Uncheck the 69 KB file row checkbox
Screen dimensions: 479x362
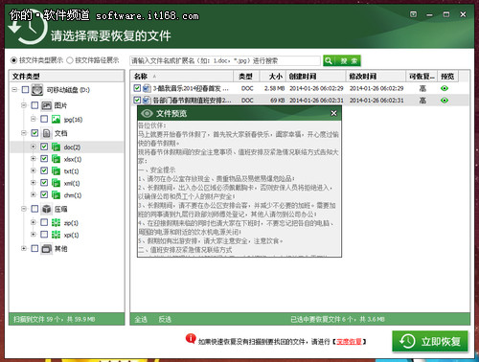point(137,100)
